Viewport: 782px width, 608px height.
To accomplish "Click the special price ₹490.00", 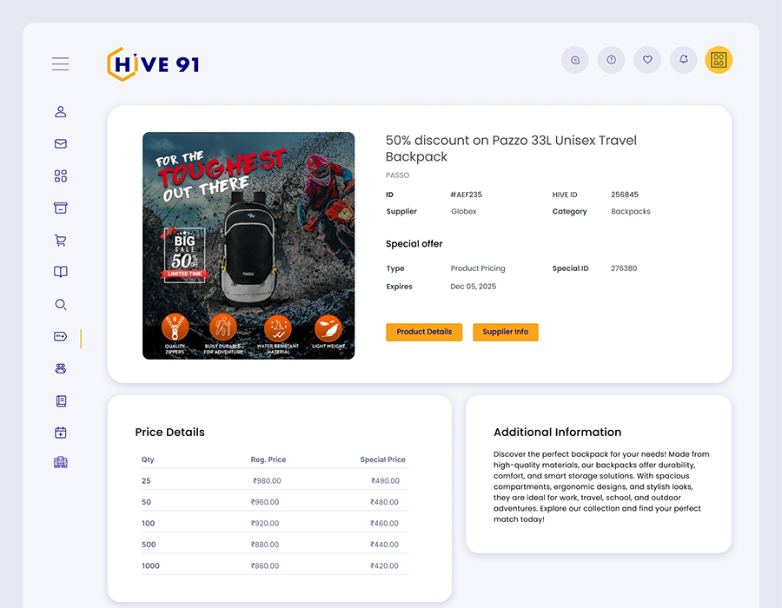I will [385, 481].
